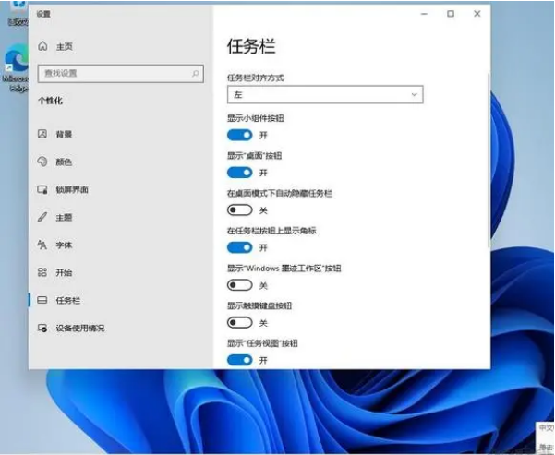Minimize the Settings window
Image resolution: width=555 pixels, height=455 pixels.
[424, 14]
